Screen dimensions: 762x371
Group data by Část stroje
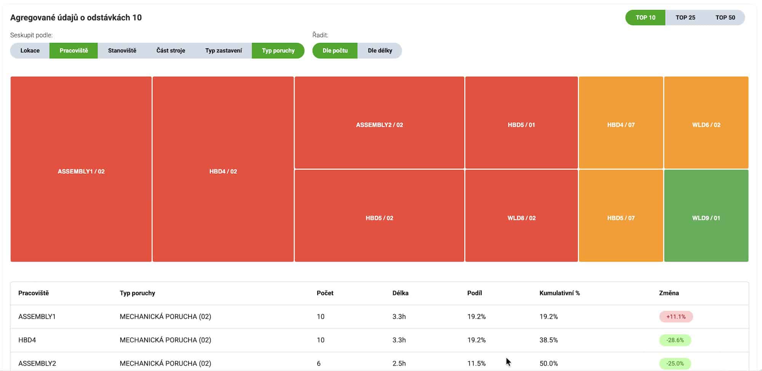(170, 50)
